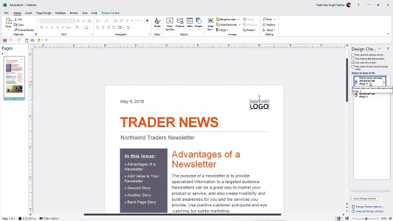
Task: Click the Close Design Checker button
Action: coord(365,198)
